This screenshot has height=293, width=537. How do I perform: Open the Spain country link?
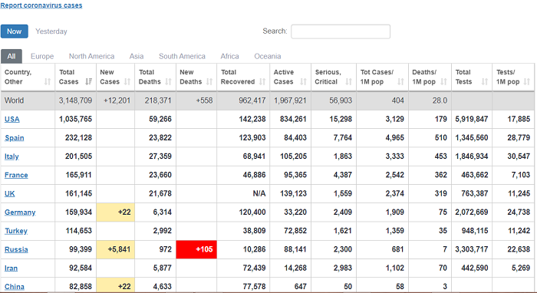point(15,137)
